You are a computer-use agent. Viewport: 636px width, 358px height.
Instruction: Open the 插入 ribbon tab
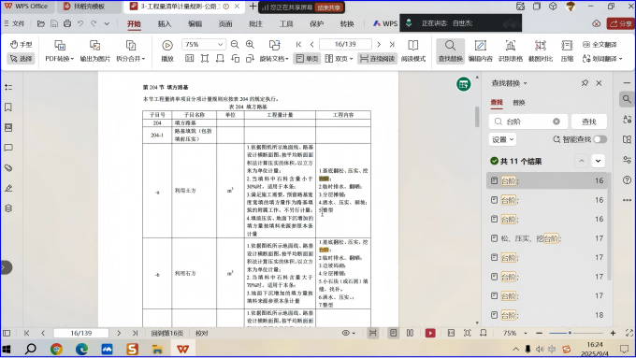click(x=165, y=24)
